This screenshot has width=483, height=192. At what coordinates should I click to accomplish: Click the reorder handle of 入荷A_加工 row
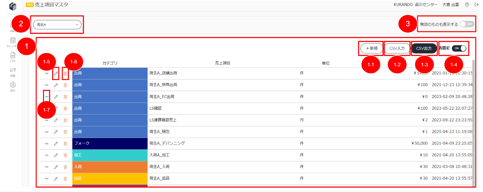click(47, 155)
